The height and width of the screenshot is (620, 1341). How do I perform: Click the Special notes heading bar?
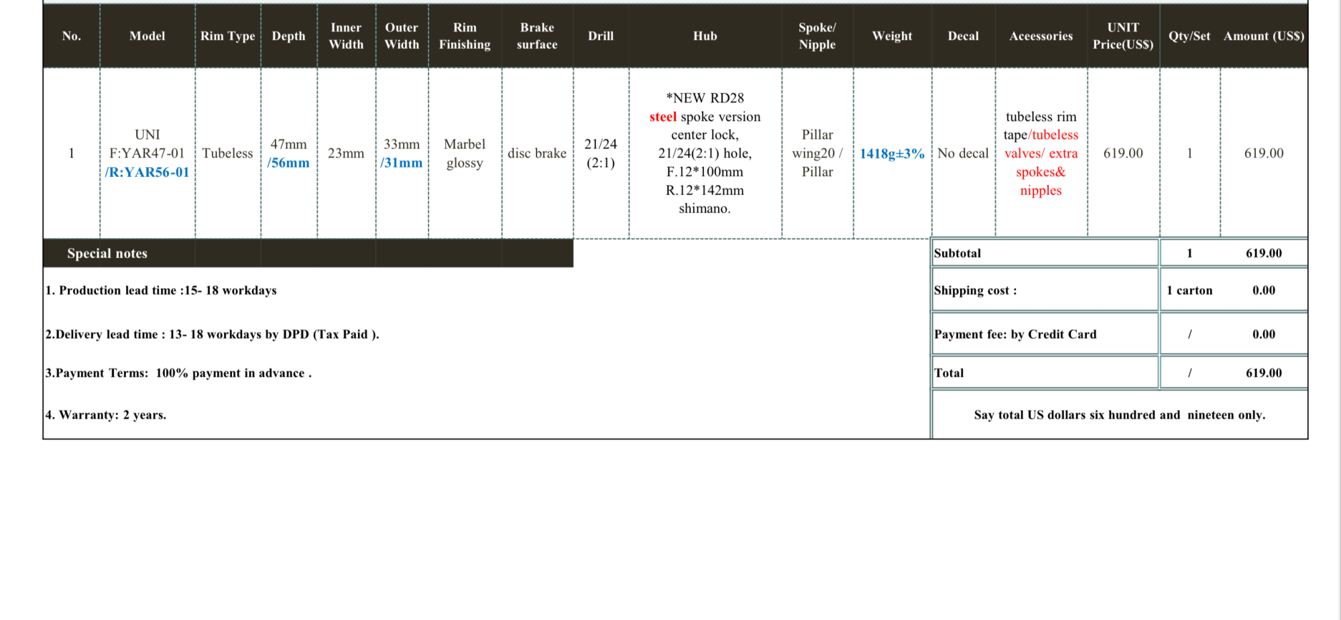107,253
